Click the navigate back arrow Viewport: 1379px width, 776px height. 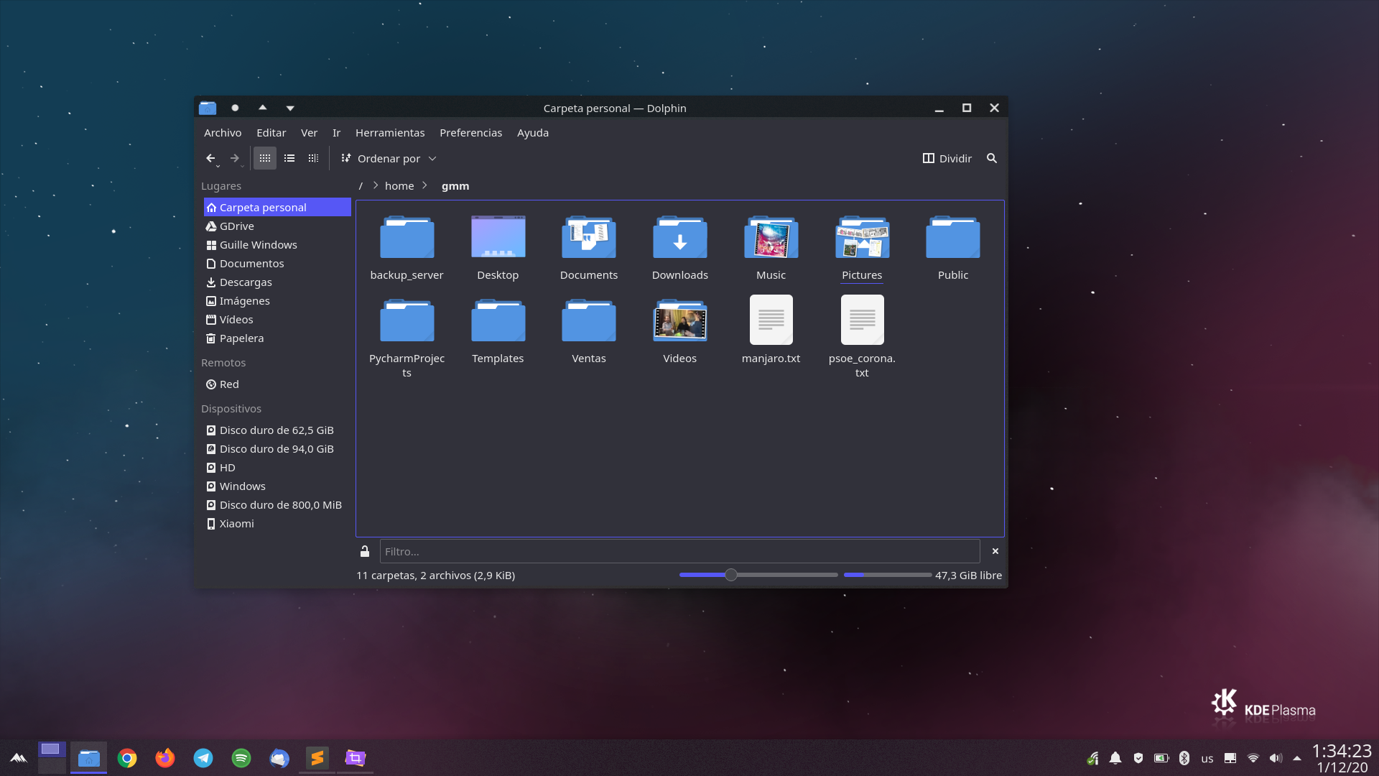coord(210,158)
